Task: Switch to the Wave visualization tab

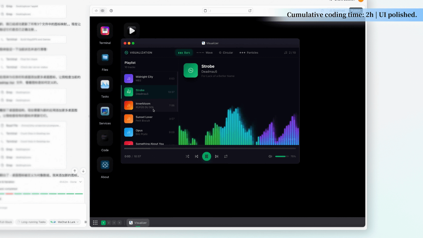Action: 204,53
